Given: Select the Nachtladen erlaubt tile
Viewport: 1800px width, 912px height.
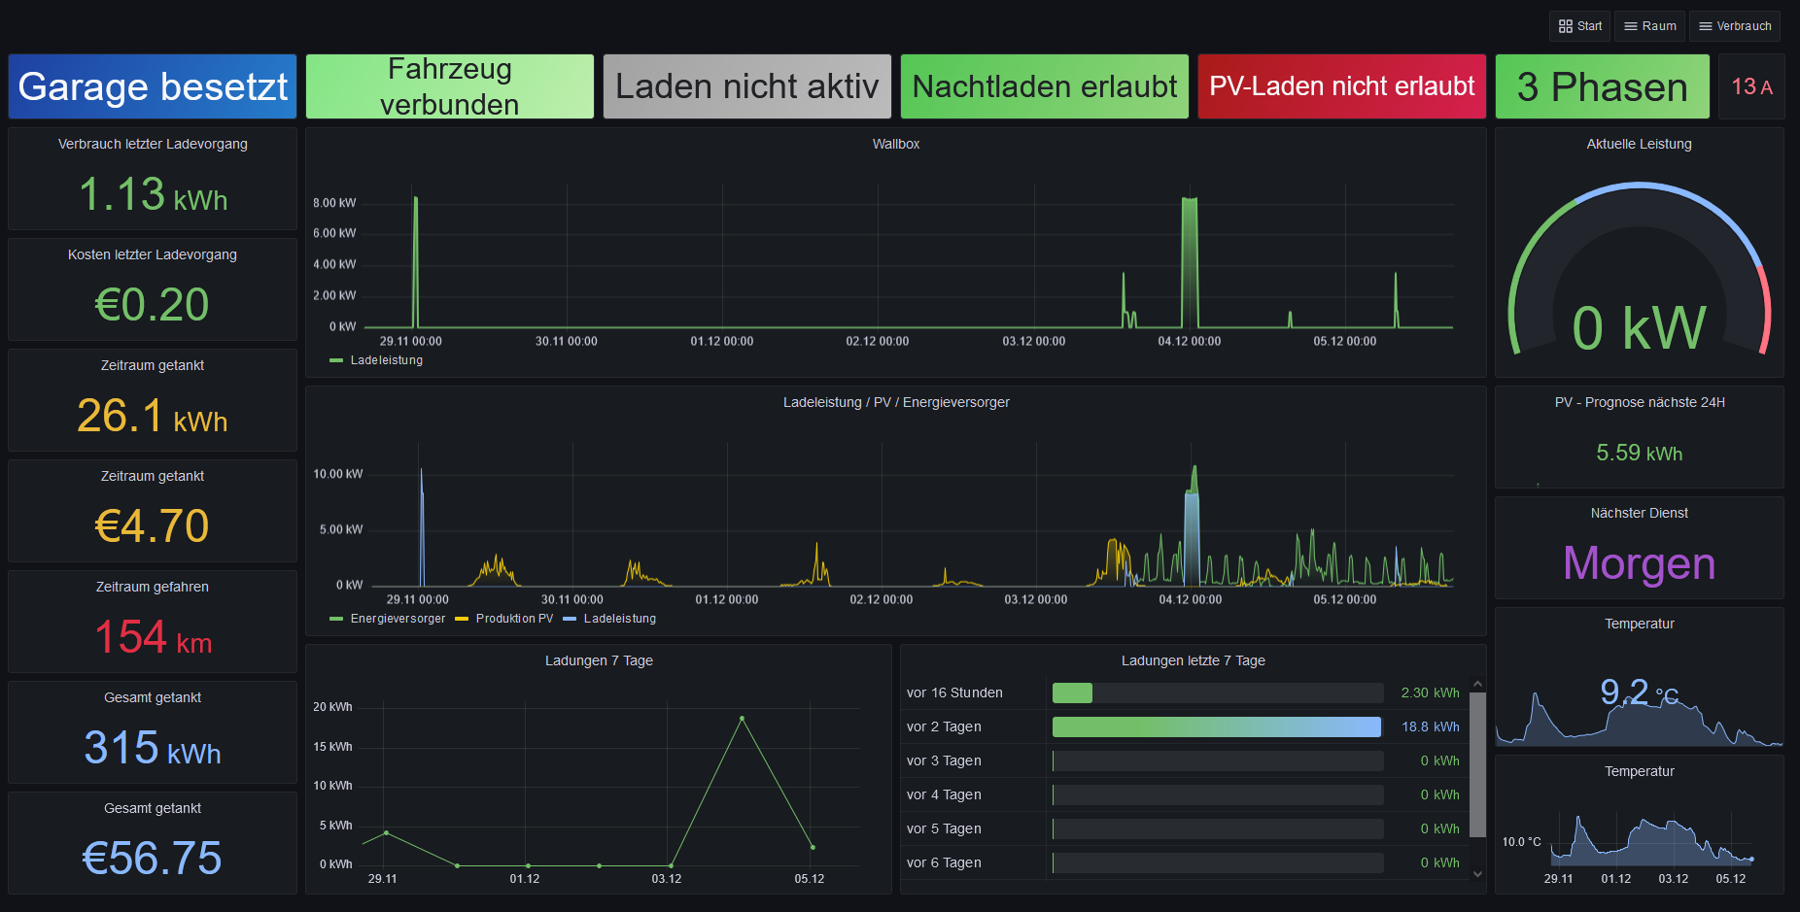Looking at the screenshot, I should point(1045,86).
